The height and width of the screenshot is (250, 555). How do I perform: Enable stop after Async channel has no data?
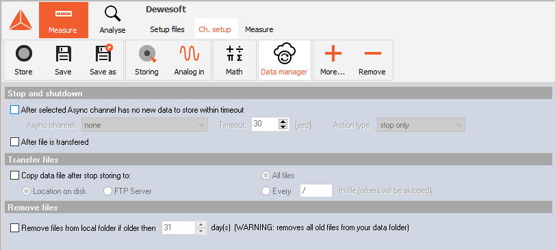15,110
